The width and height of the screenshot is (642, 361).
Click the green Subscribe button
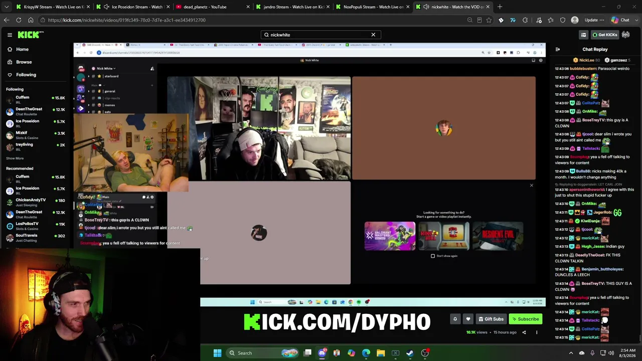(526, 319)
